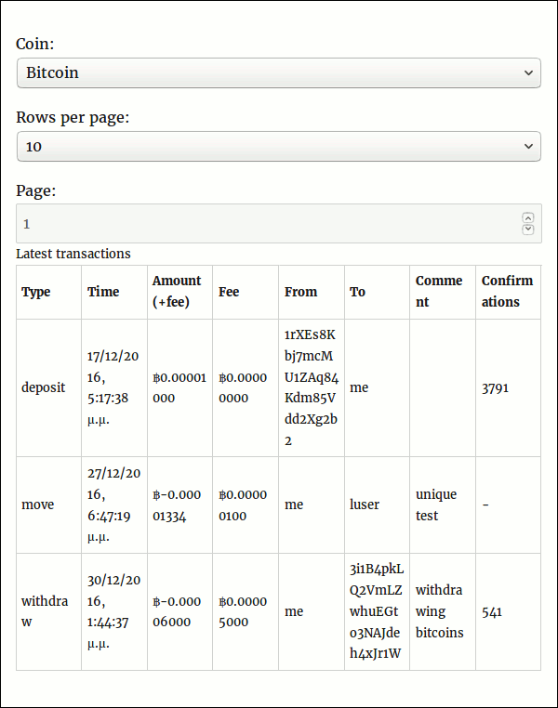Increment page number with up stepper arrow
Viewport: 558px width, 708px height.
[528, 217]
